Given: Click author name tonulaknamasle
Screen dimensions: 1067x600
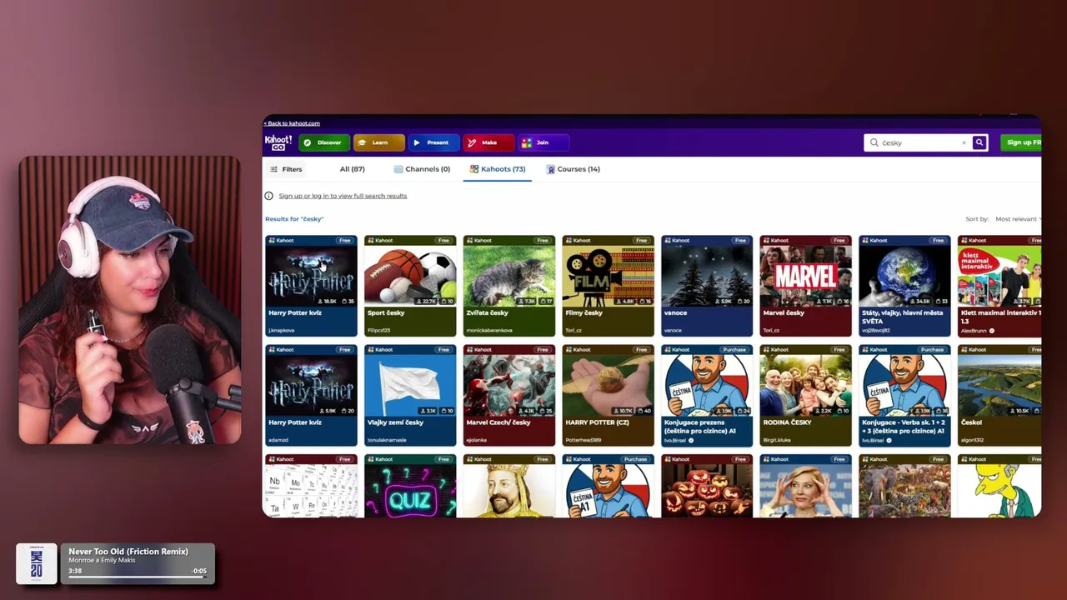Looking at the screenshot, I should click(387, 440).
